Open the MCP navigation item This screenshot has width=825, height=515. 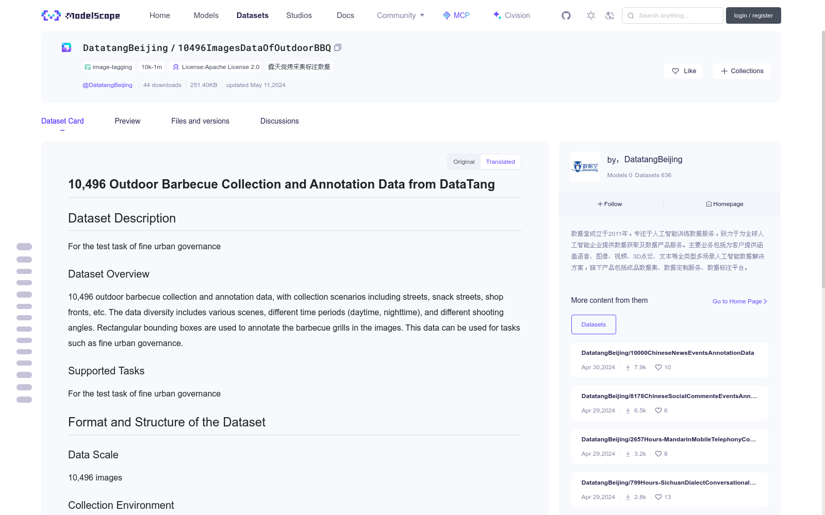[x=456, y=15]
